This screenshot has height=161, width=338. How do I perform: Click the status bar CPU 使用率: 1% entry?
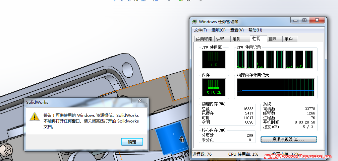[x=243, y=154]
